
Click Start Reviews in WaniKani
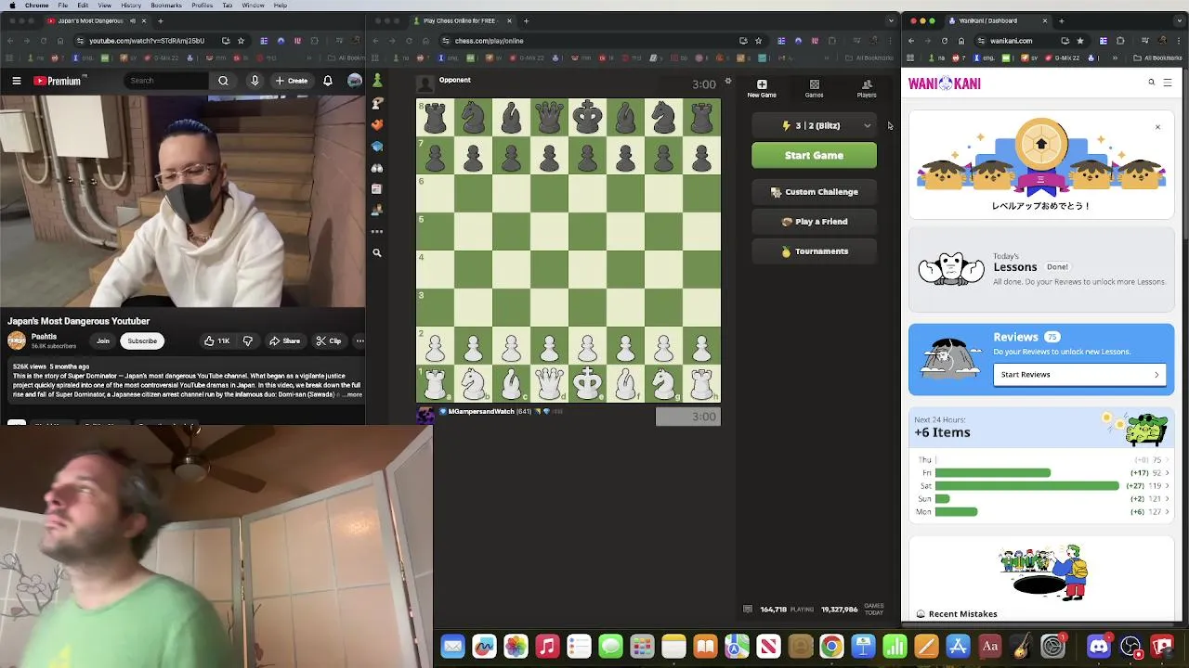coord(1078,375)
